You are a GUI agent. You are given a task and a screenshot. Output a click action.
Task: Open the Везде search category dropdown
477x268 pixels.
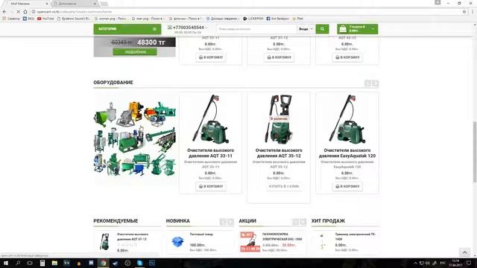(x=306, y=29)
